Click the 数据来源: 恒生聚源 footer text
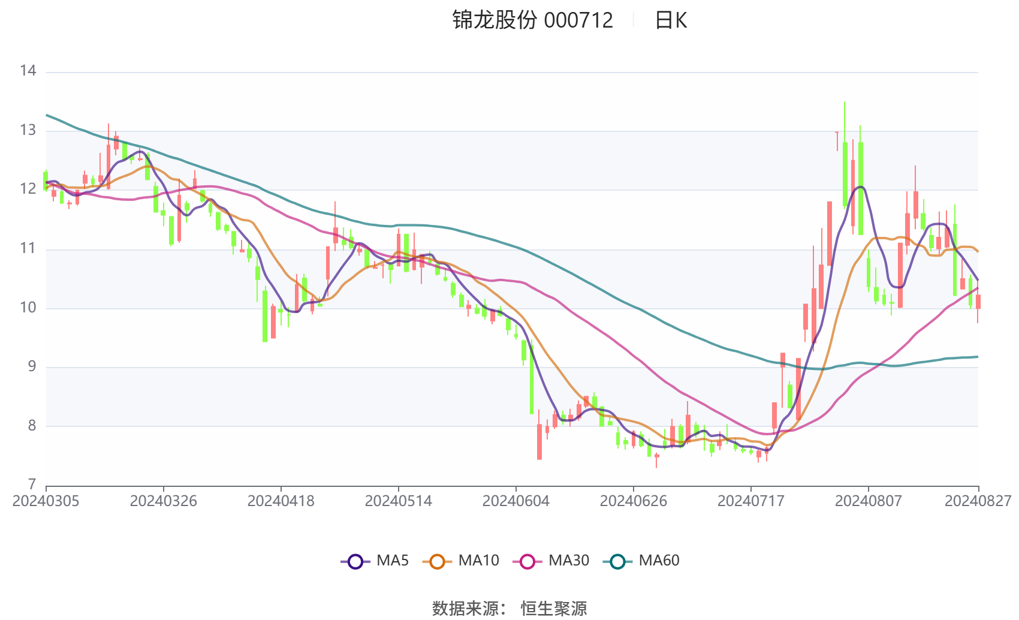Image resolution: width=1019 pixels, height=620 pixels. pos(509,609)
